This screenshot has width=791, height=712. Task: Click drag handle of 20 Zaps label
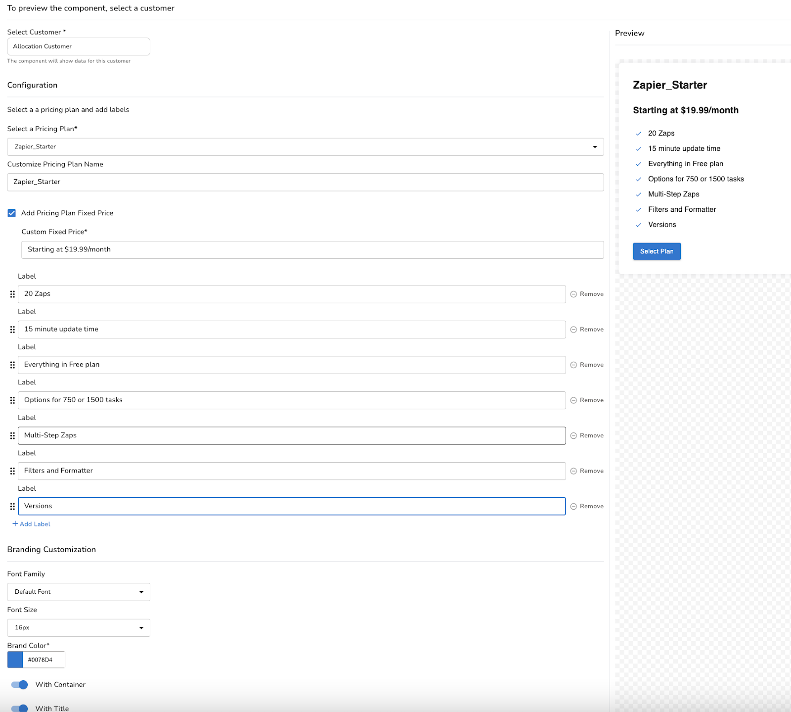12,294
